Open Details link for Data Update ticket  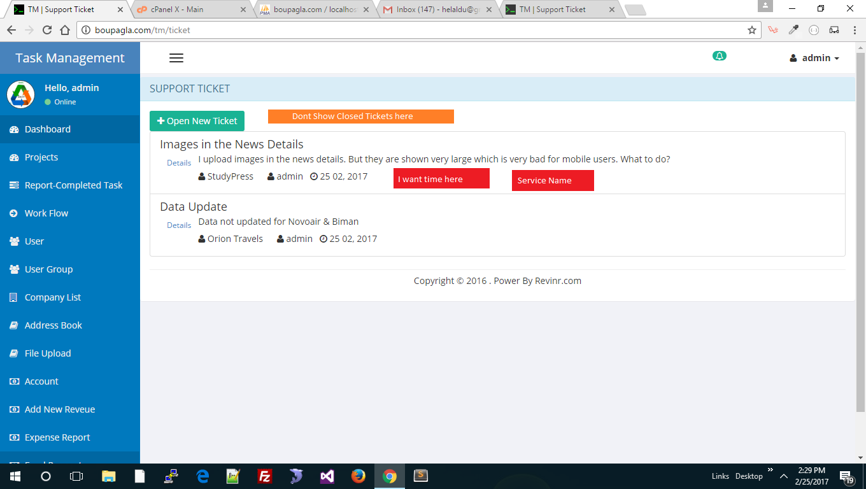pos(179,225)
